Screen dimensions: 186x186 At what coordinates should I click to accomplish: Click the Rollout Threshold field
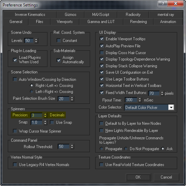click(x=64, y=146)
